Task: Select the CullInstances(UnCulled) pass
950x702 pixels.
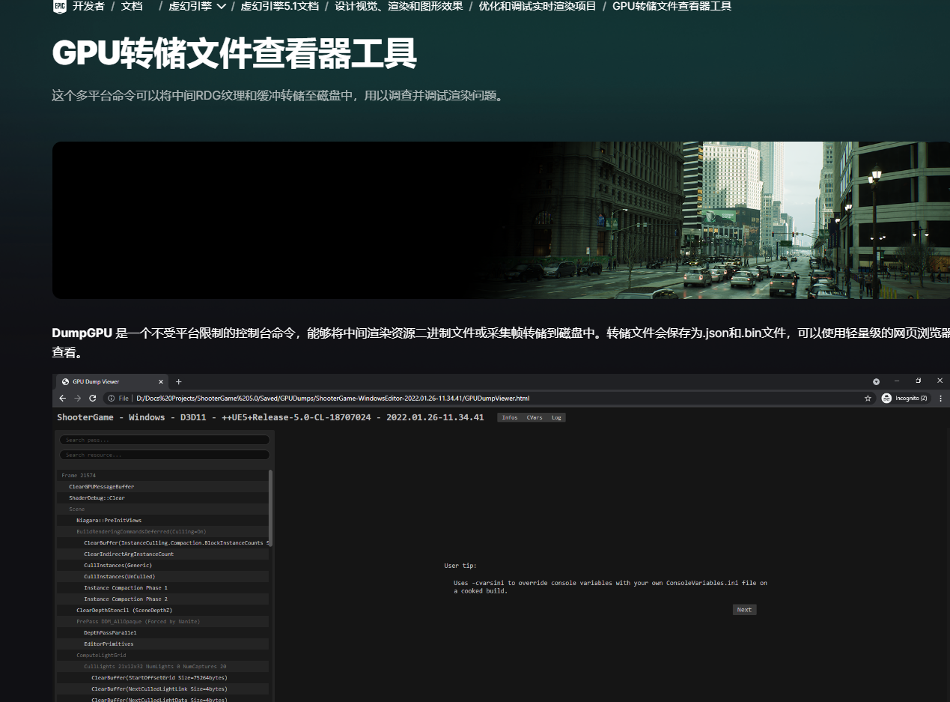Action: [x=162, y=576]
